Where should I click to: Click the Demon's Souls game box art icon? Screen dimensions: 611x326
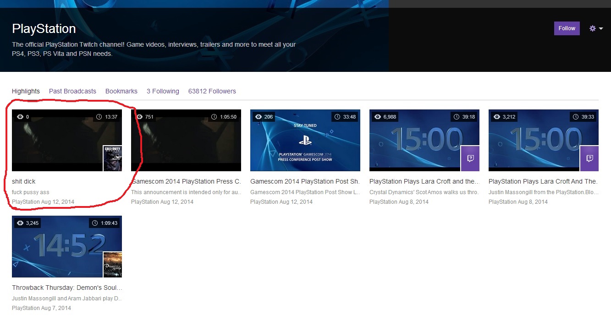[112, 265]
